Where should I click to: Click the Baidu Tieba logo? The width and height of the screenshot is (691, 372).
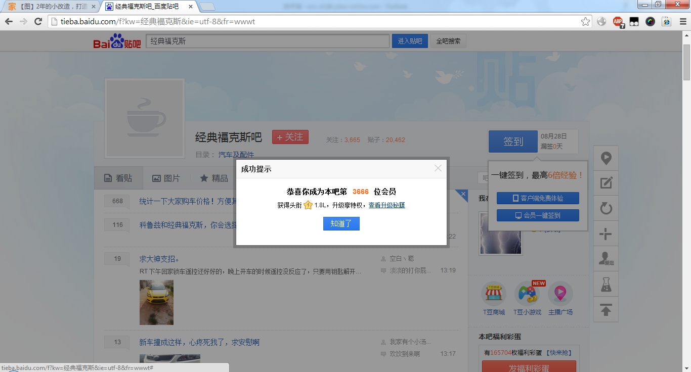tap(117, 41)
